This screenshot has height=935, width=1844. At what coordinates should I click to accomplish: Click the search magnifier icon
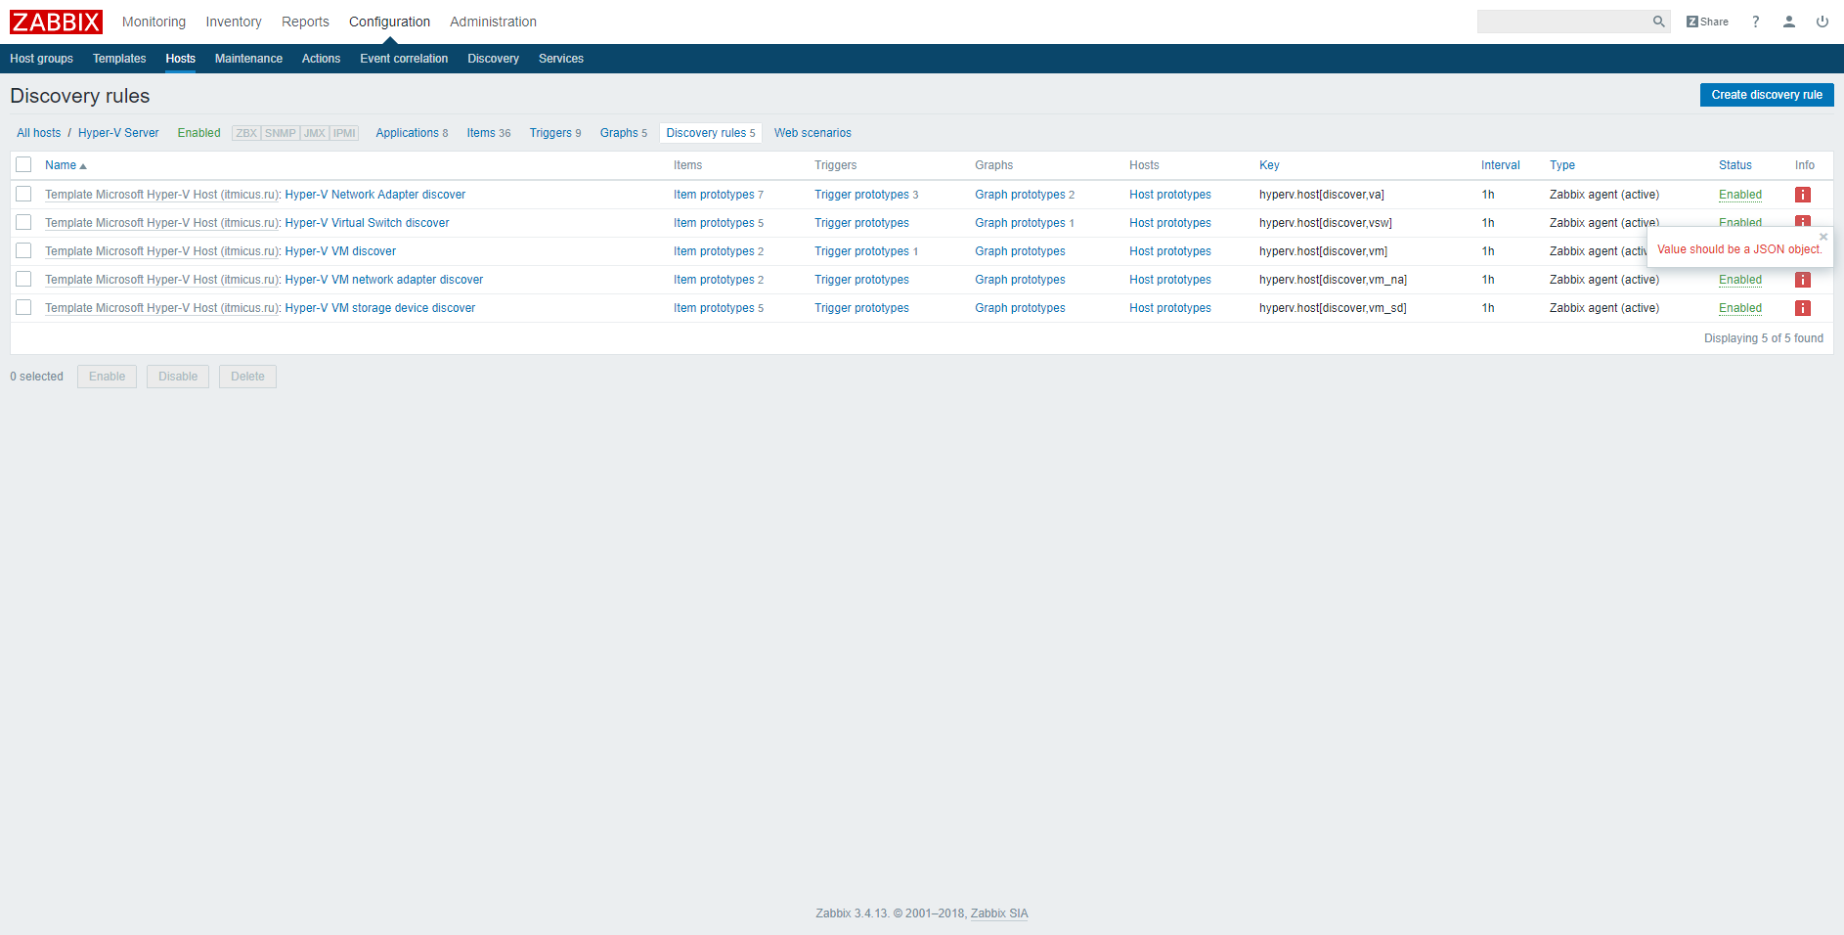(x=1658, y=21)
